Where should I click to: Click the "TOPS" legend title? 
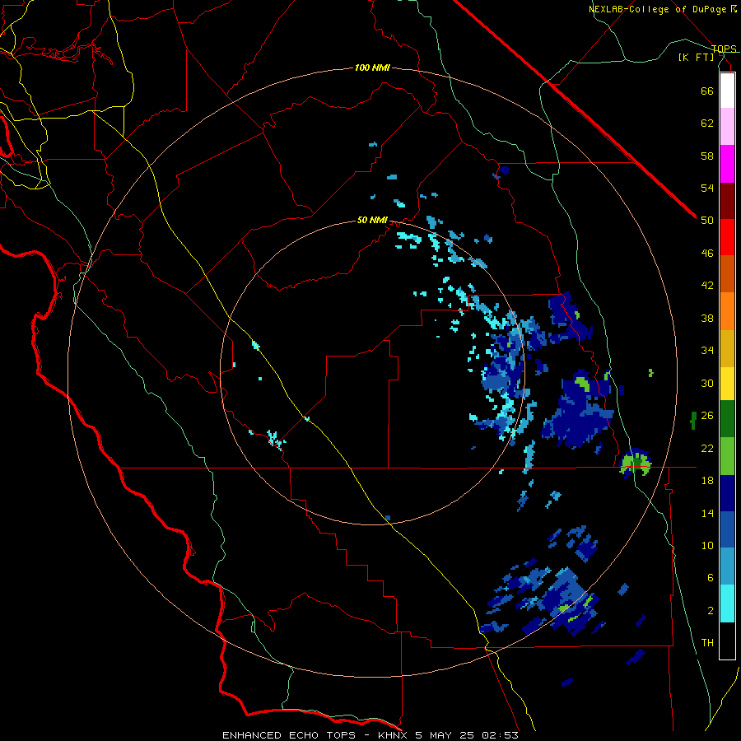point(724,49)
